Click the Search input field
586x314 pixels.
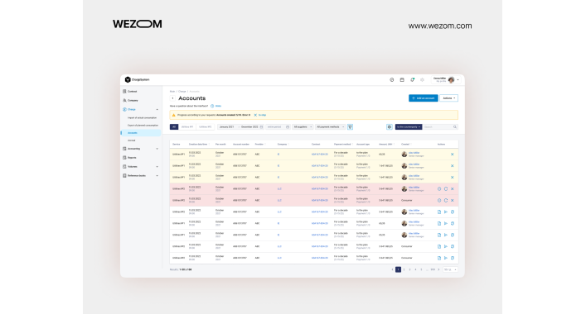[x=440, y=127]
